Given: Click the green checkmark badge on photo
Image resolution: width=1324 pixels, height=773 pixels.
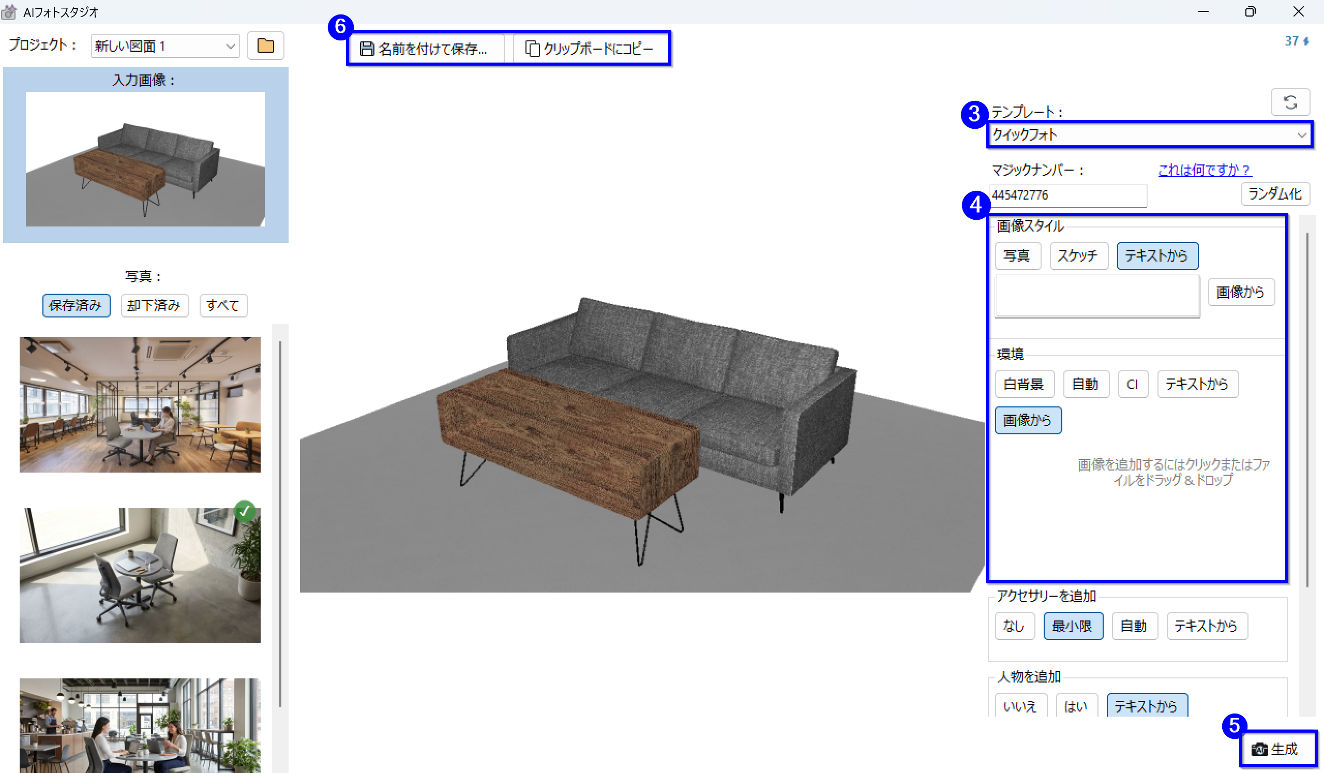Looking at the screenshot, I should pyautogui.click(x=244, y=511).
